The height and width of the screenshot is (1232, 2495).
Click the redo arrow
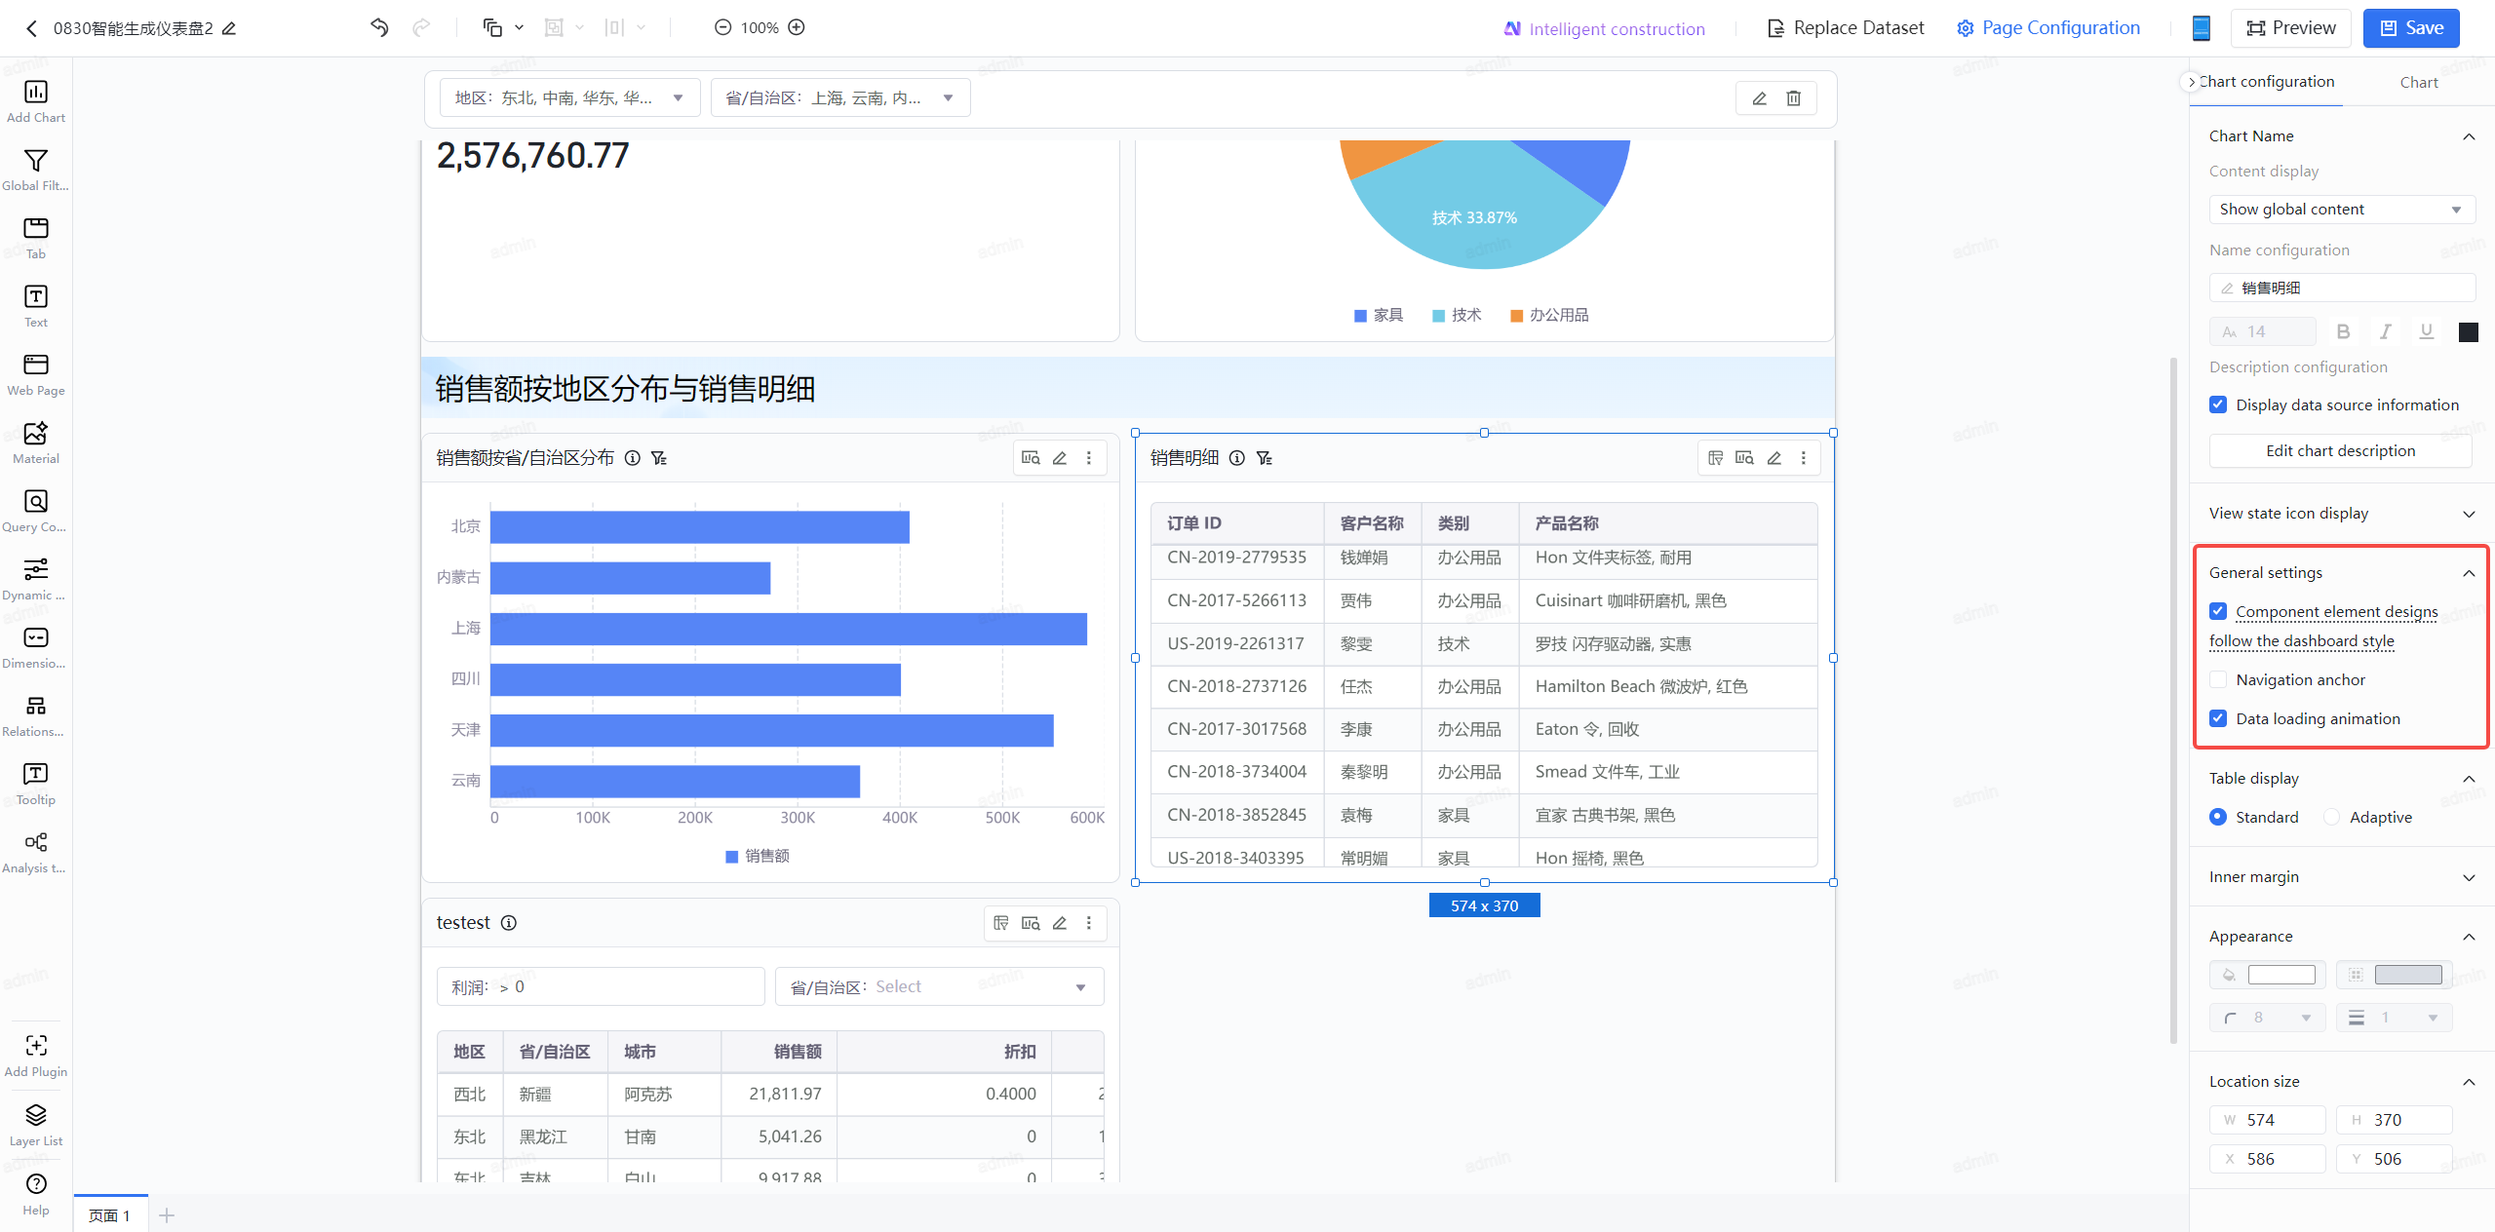tap(421, 27)
